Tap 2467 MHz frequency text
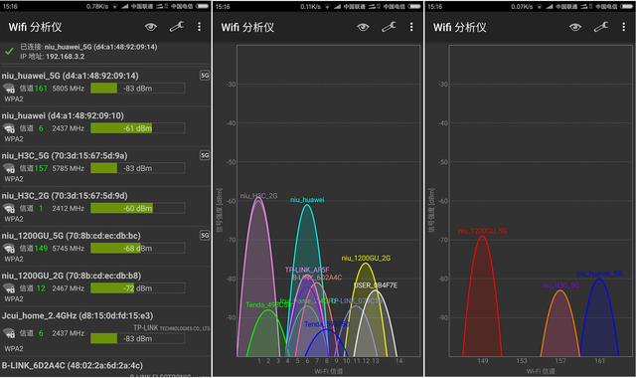636x378 pixels. [68, 288]
